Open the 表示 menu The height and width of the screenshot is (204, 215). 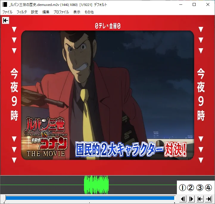click(x=77, y=12)
